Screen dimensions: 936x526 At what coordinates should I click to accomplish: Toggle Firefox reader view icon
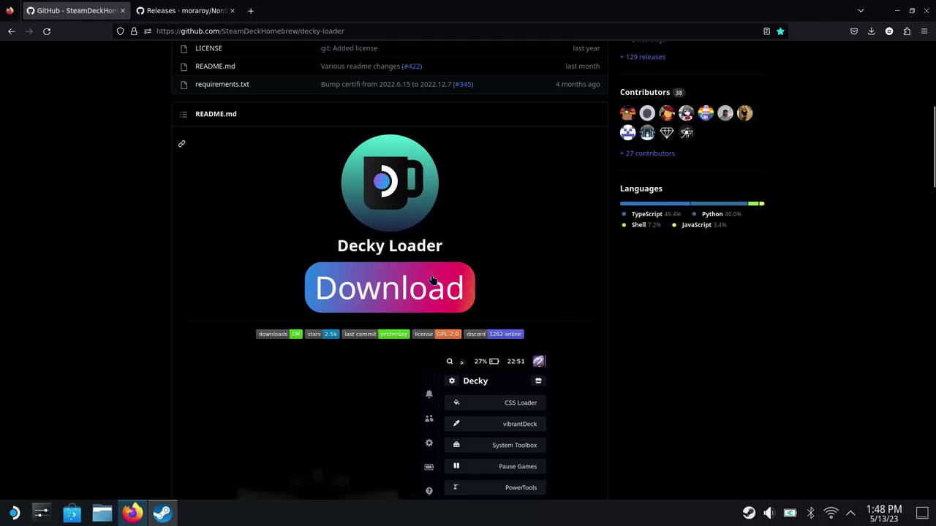(x=766, y=31)
